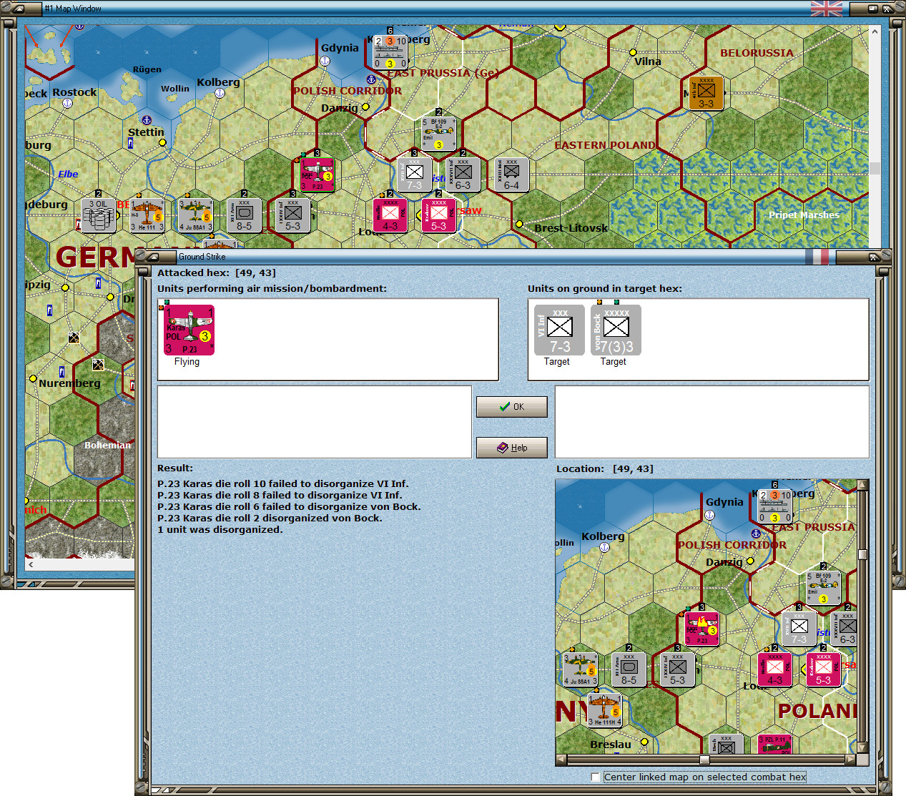
Task: Click the French flag in Ground Strike title bar
Action: click(x=817, y=257)
